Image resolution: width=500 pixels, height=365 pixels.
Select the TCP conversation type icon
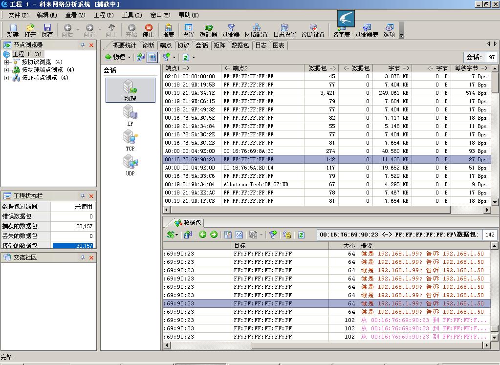(x=130, y=140)
